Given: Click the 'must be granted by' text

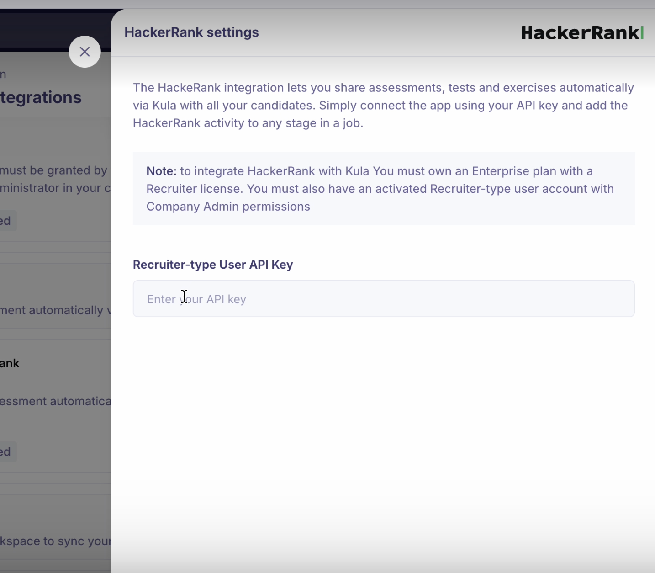Looking at the screenshot, I should pyautogui.click(x=54, y=170).
